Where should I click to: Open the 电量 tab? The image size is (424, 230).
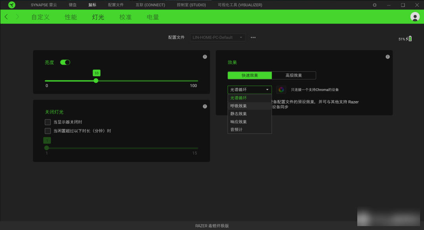coord(153,17)
